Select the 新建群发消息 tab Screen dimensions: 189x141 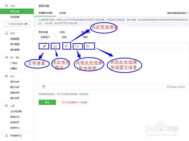click(45, 13)
